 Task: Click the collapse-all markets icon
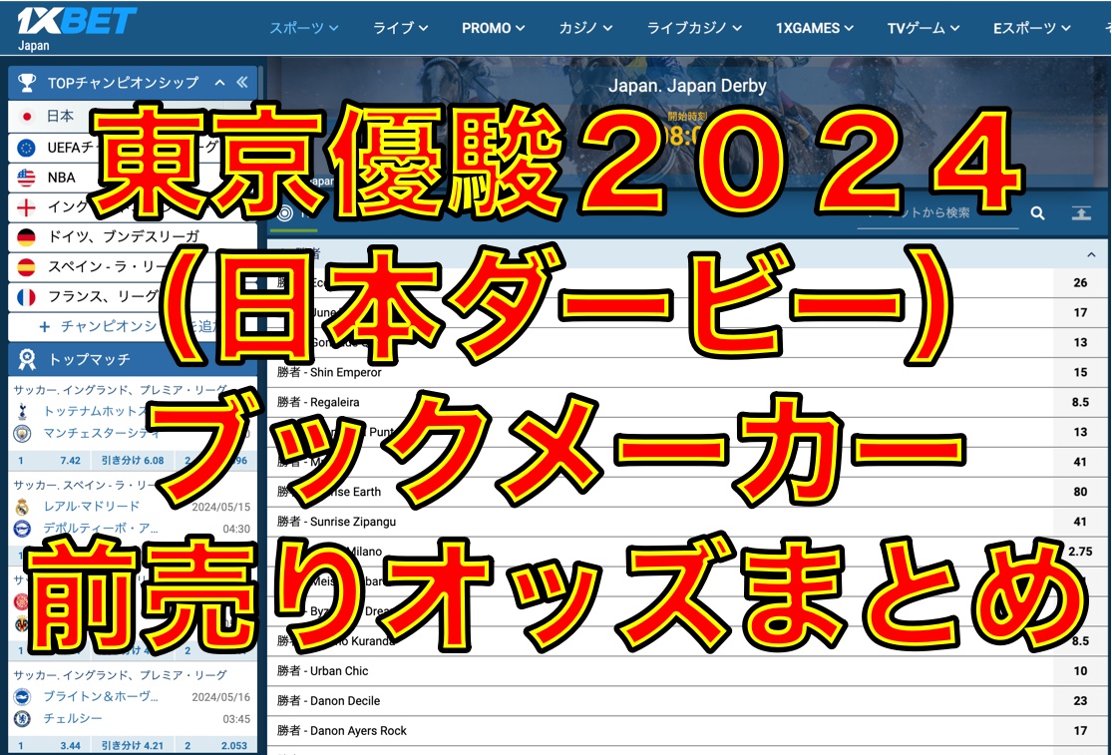click(x=1081, y=212)
